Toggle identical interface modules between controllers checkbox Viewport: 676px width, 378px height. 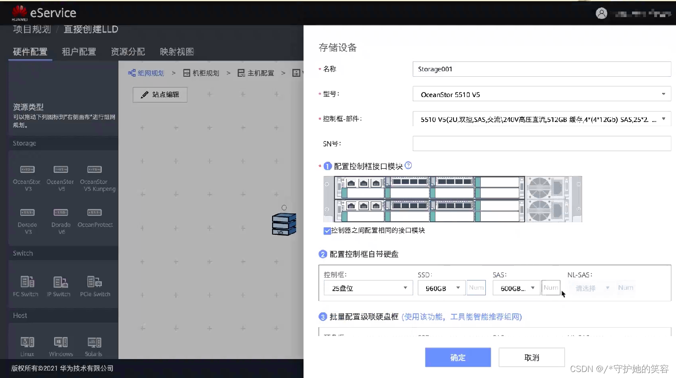(327, 231)
